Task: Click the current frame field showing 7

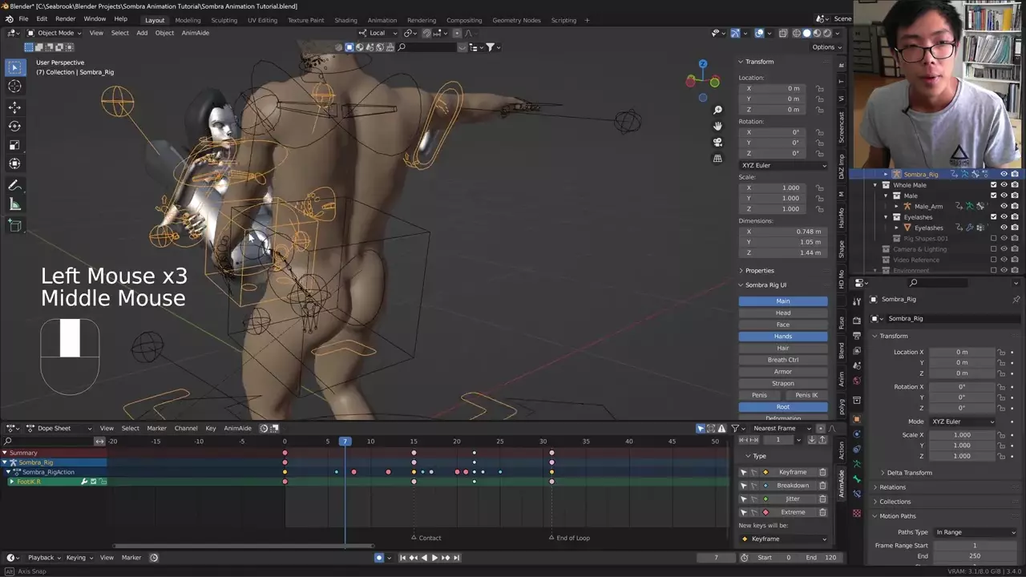Action: coord(716,558)
